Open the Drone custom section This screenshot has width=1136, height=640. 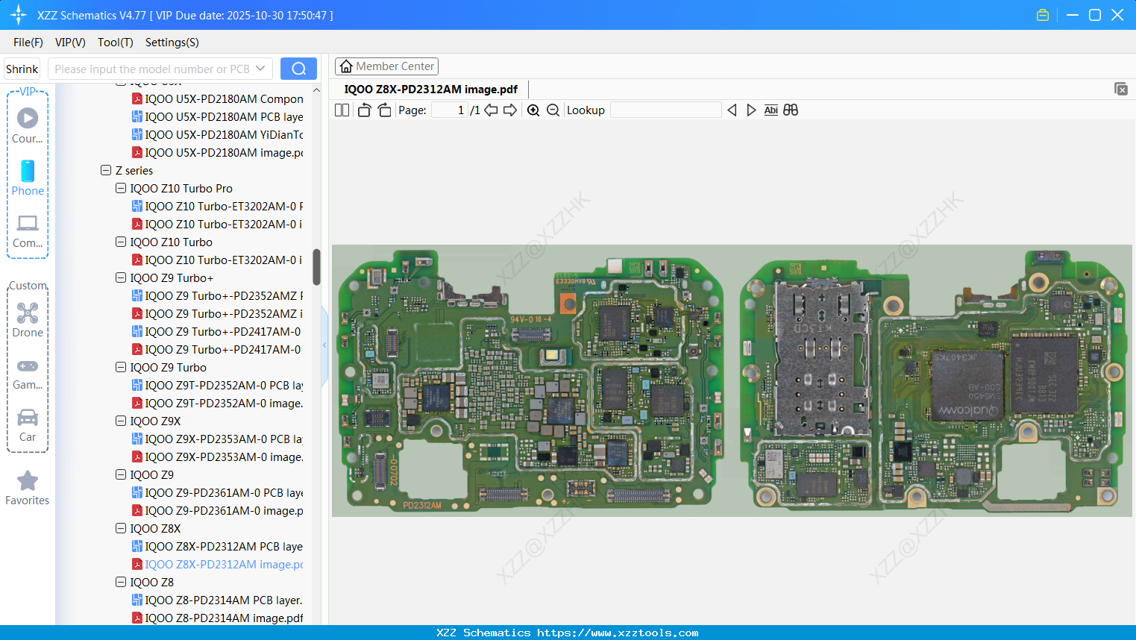coord(27,319)
